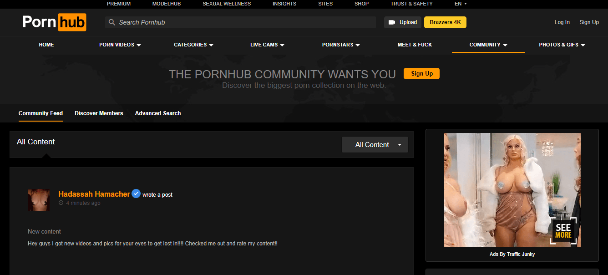Viewport: 608px width, 275px height.
Task: Focus the Search field in the header
Action: (x=240, y=22)
